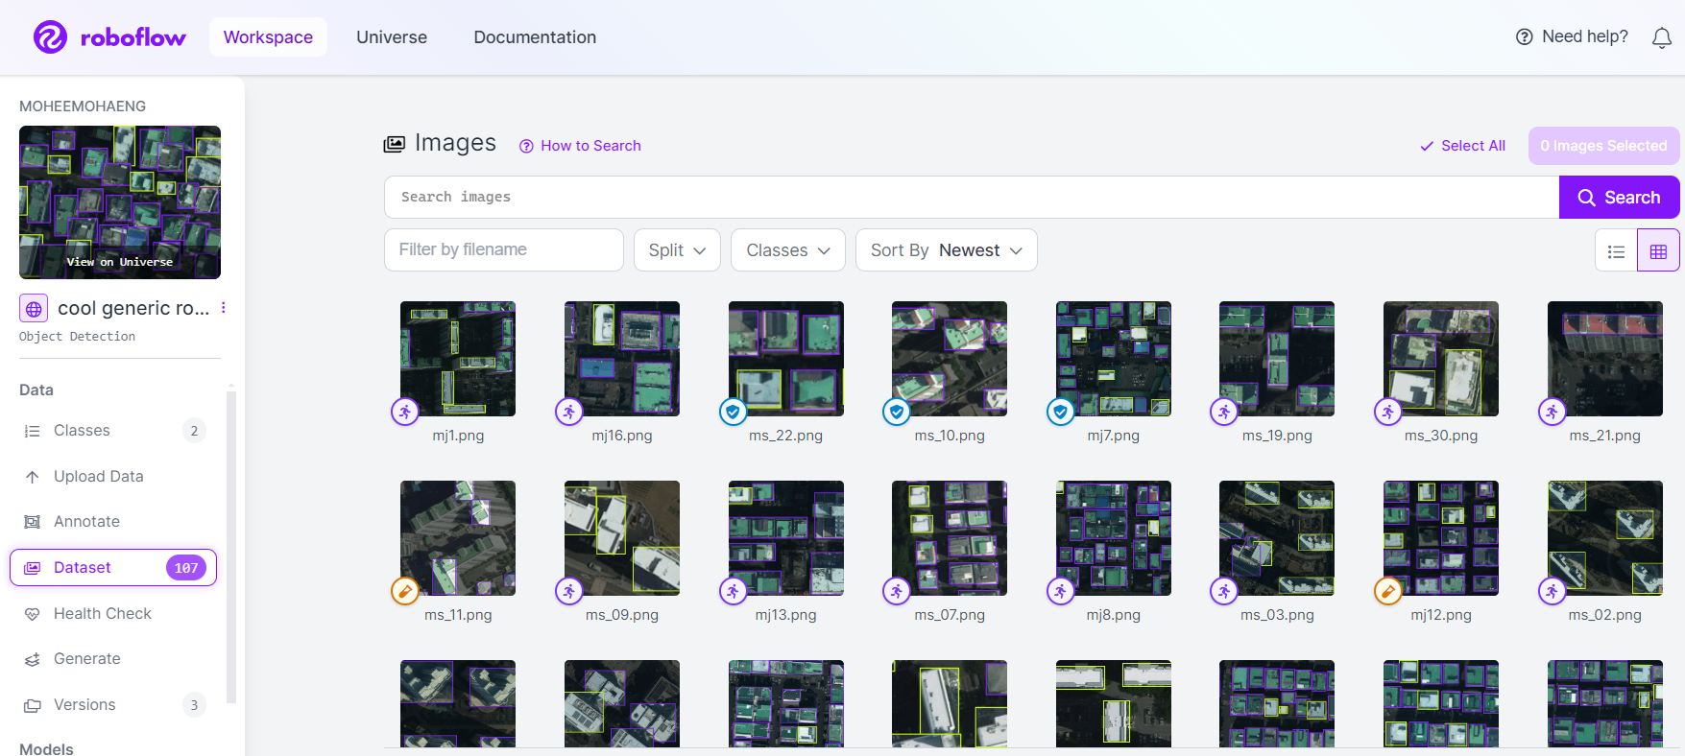Click the train split badge on mj1.png
Viewport: 1685px width, 756px height.
click(x=405, y=412)
